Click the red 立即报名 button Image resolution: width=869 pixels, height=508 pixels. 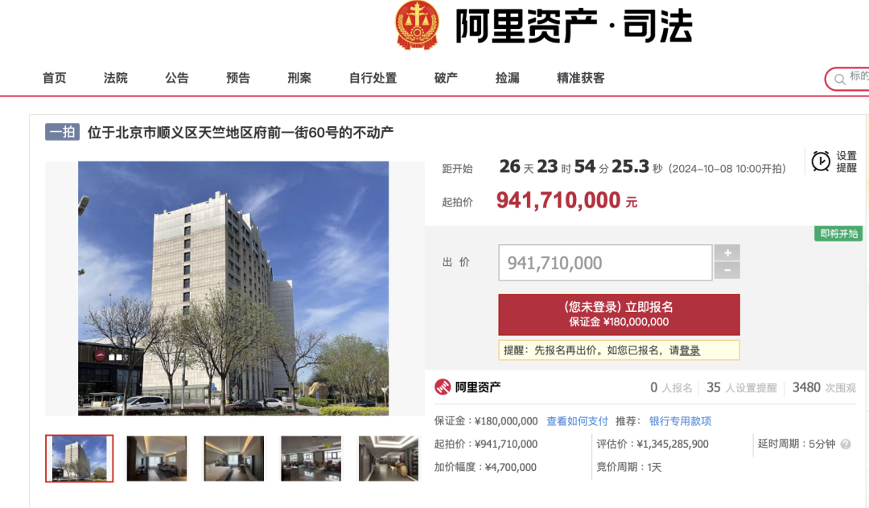pyautogui.click(x=619, y=314)
